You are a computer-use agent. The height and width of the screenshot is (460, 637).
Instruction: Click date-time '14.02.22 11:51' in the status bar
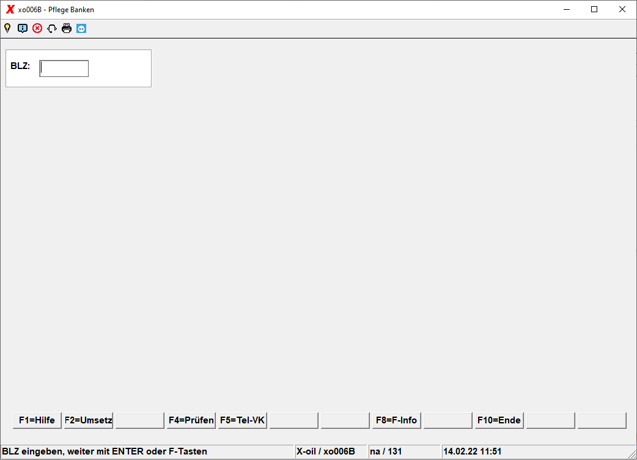click(x=472, y=451)
